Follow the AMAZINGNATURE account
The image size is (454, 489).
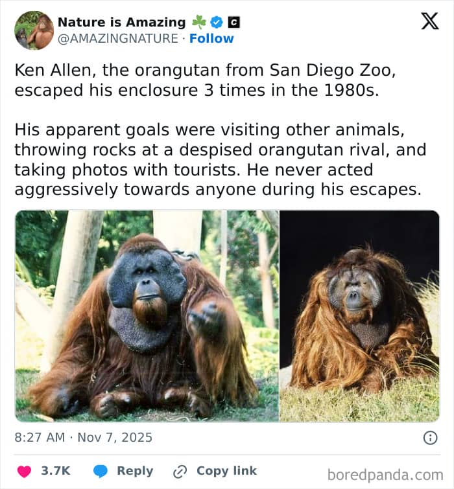click(211, 38)
